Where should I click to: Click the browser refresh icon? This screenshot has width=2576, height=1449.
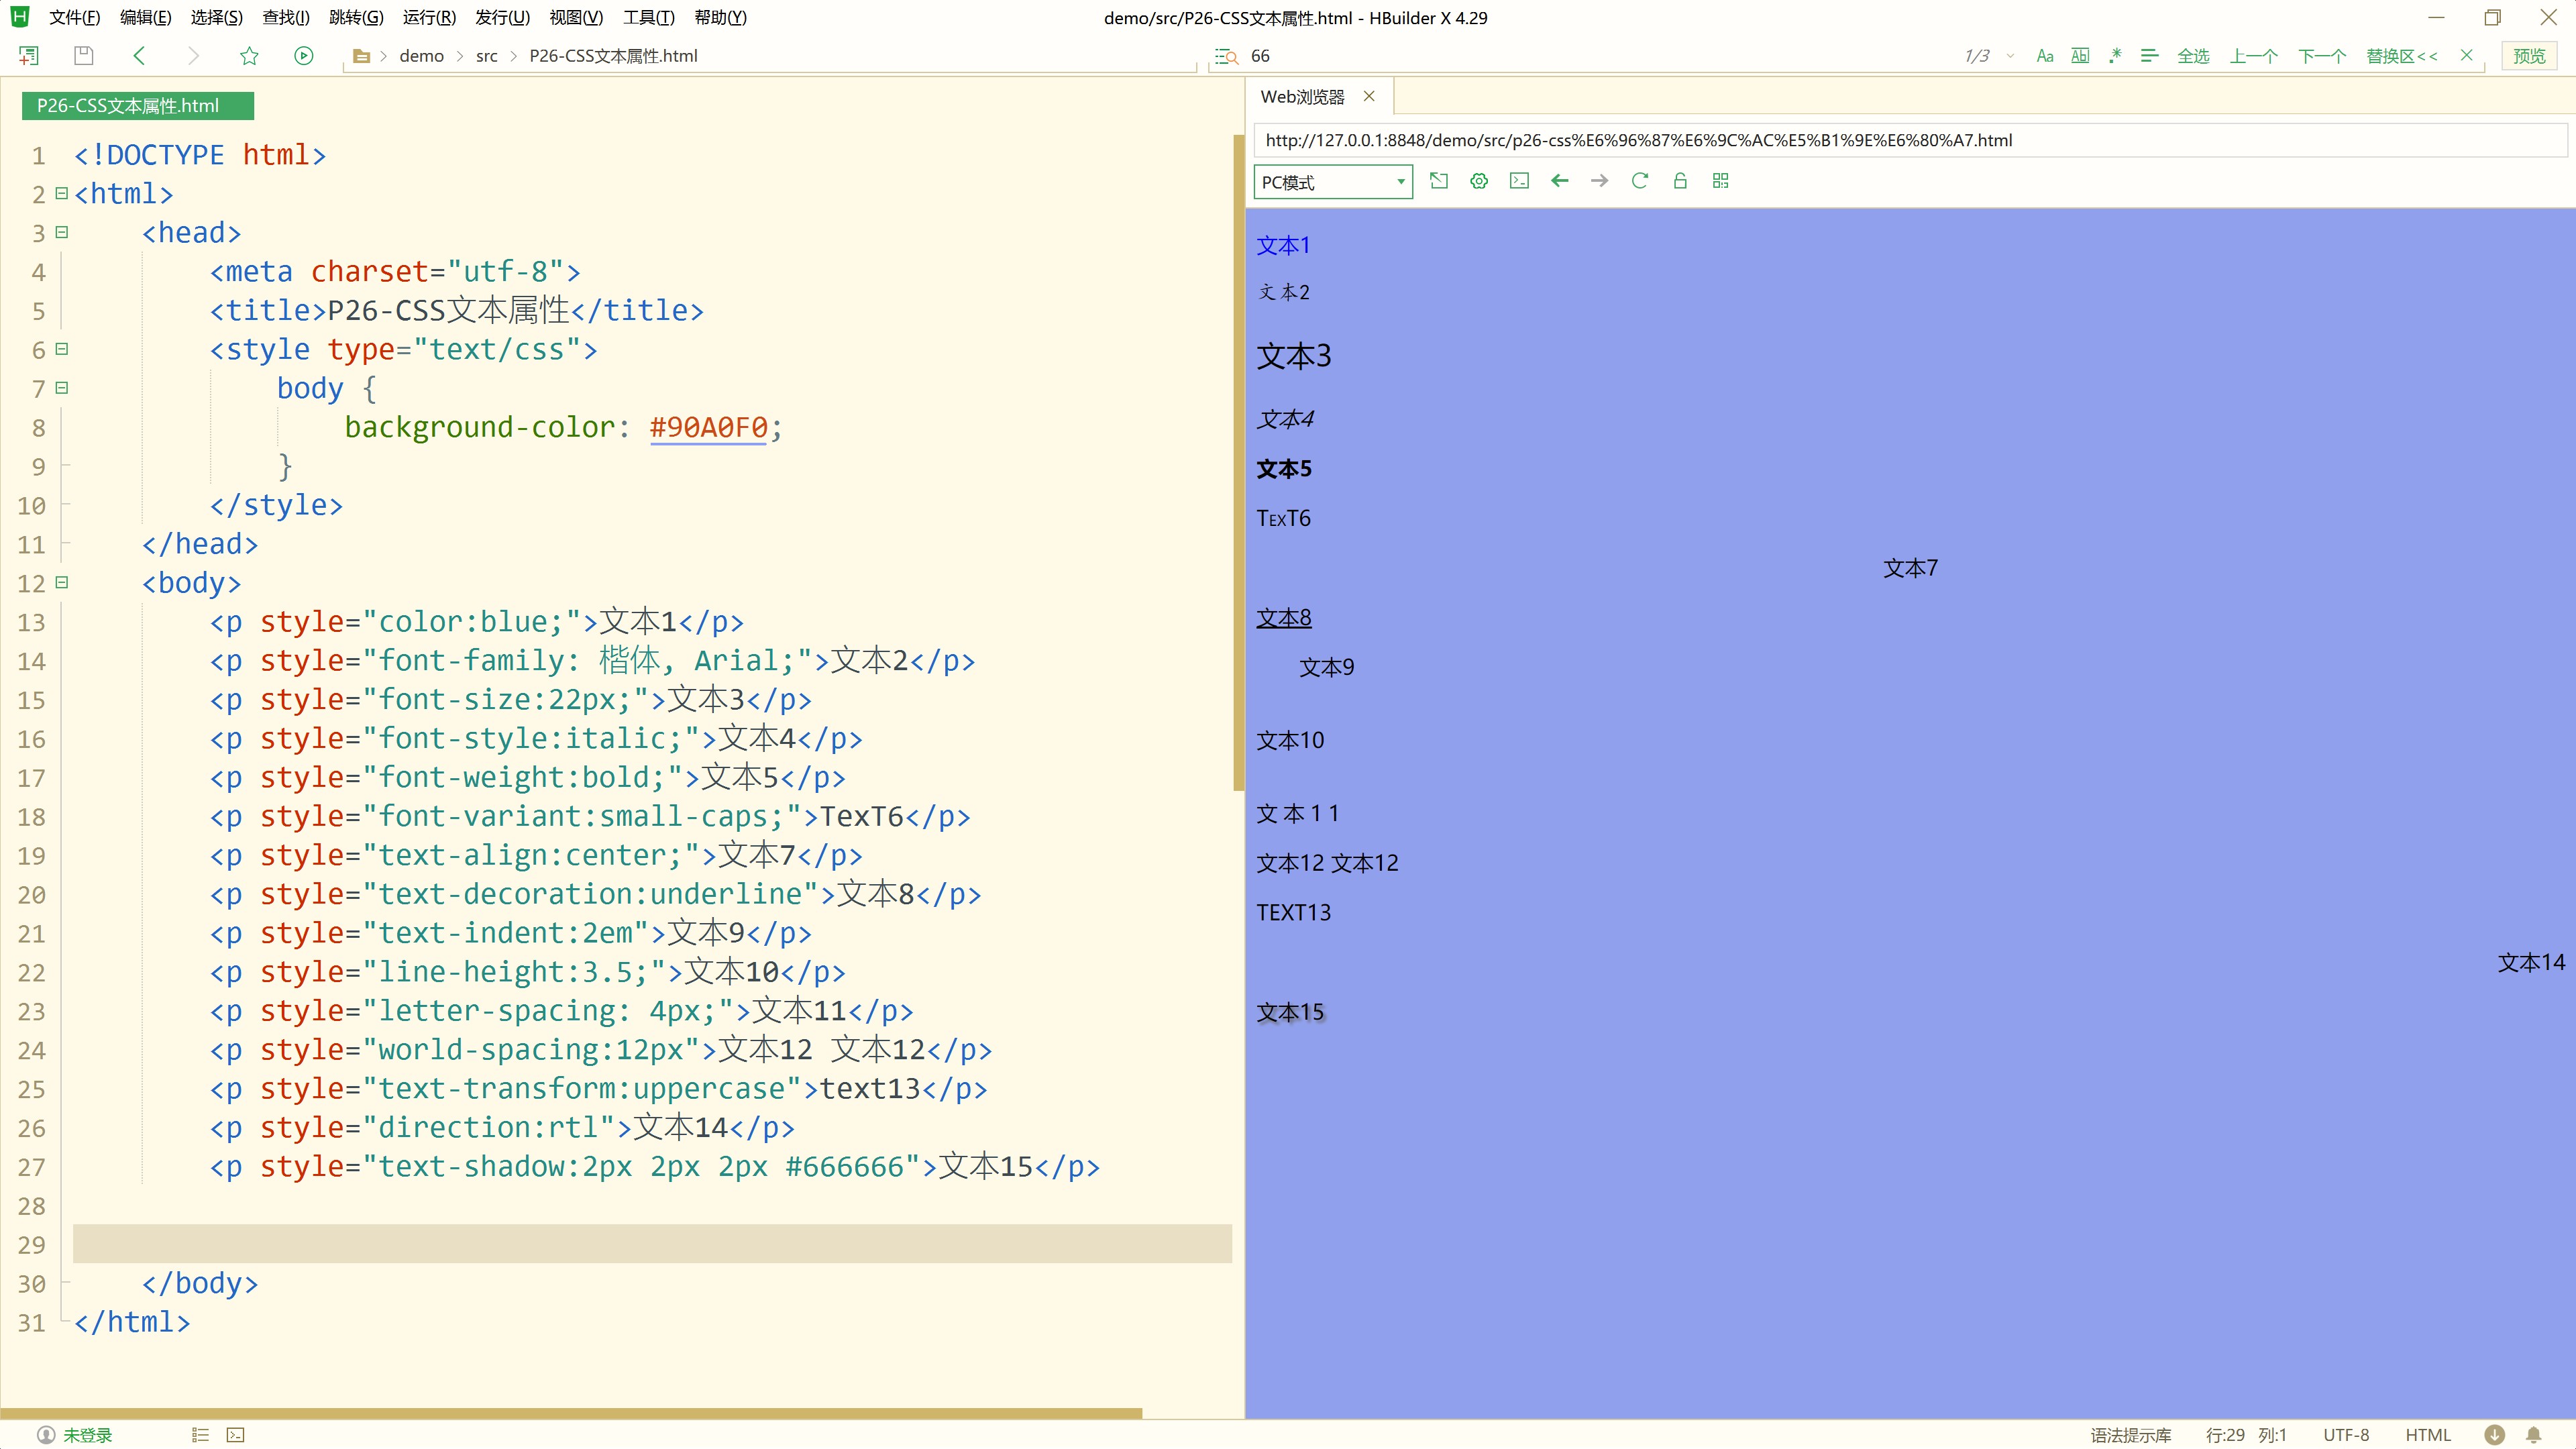tap(1640, 180)
